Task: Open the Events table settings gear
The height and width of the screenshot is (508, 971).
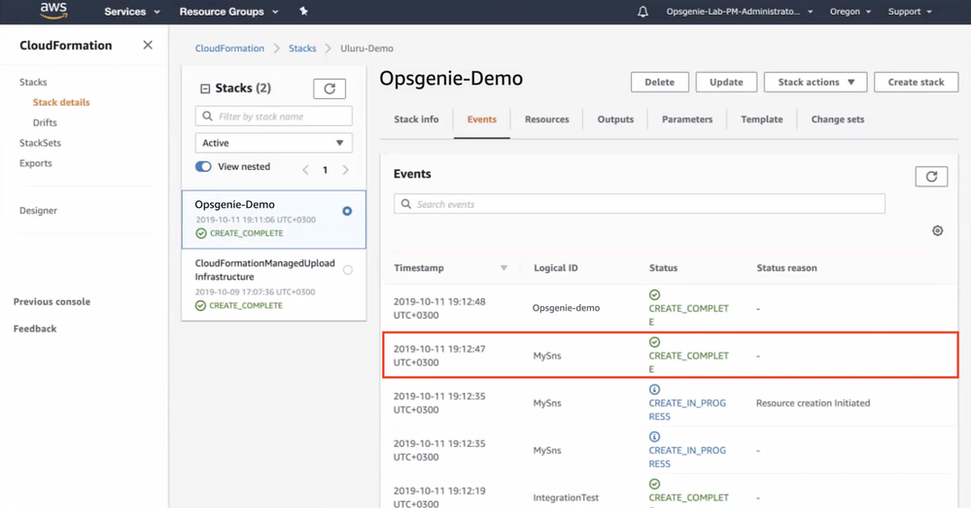Action: tap(937, 231)
